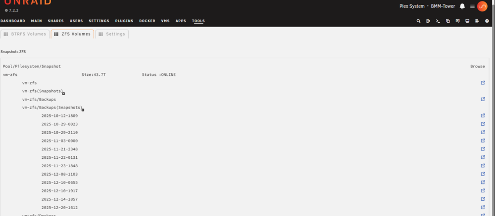Click the 2025-11-03-0000 snapshot name
The height and width of the screenshot is (216, 495).
click(60, 141)
